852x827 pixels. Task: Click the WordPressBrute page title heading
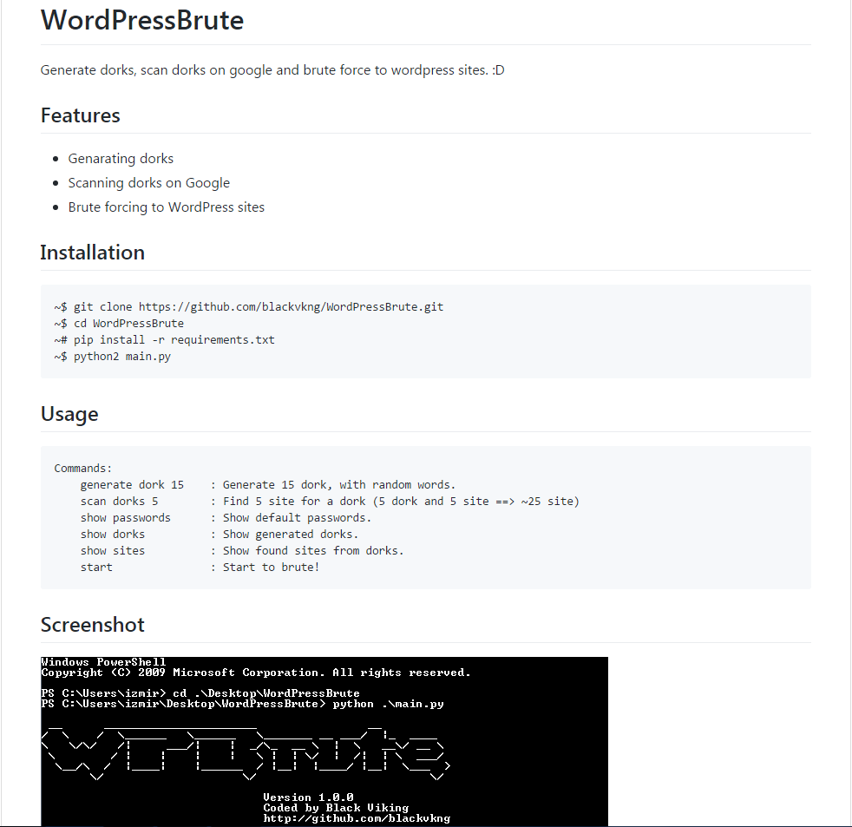coord(141,20)
